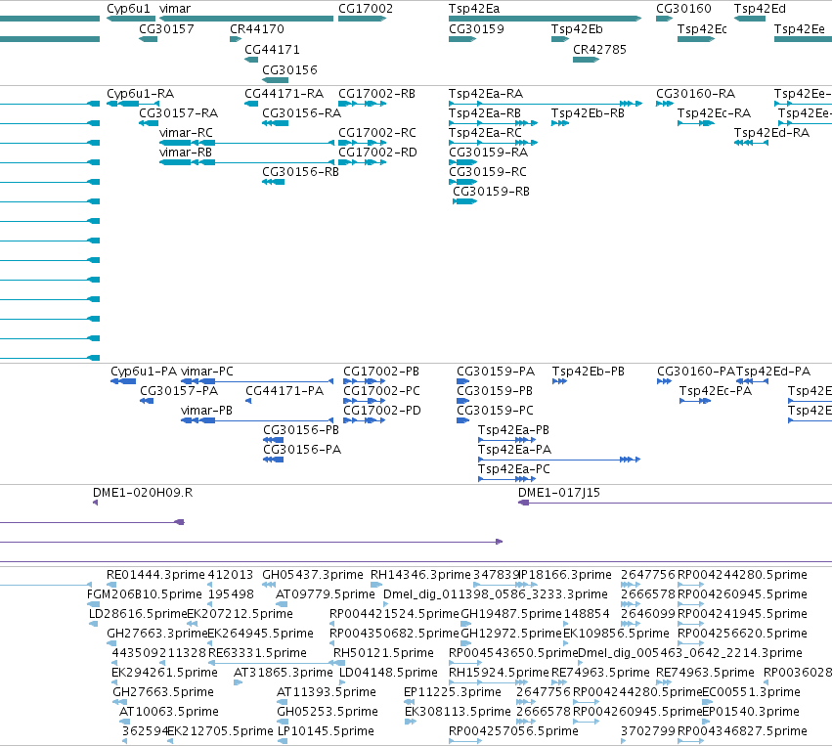Select the Tsp42Ec gene label
Image resolution: width=832 pixels, height=746 pixels.
point(702,29)
